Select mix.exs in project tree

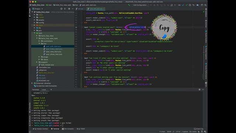42,75
